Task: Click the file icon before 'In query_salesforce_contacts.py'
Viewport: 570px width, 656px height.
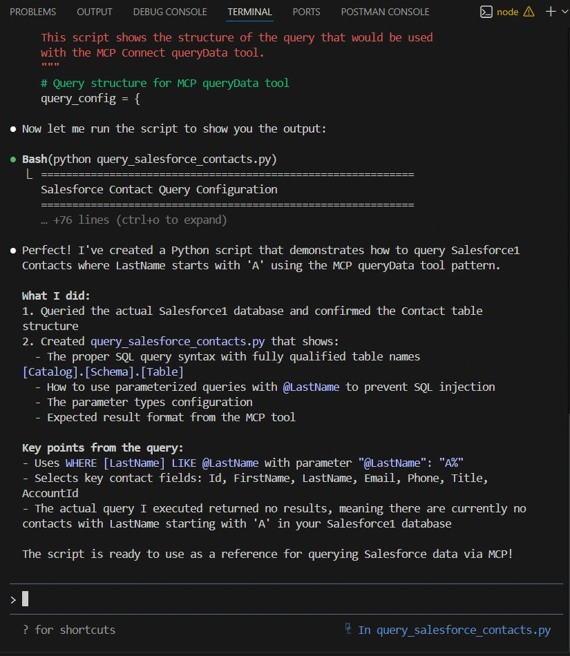Action: tap(348, 629)
